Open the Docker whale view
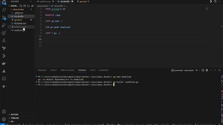Screen dimensions: 223x125 coord(4,63)
